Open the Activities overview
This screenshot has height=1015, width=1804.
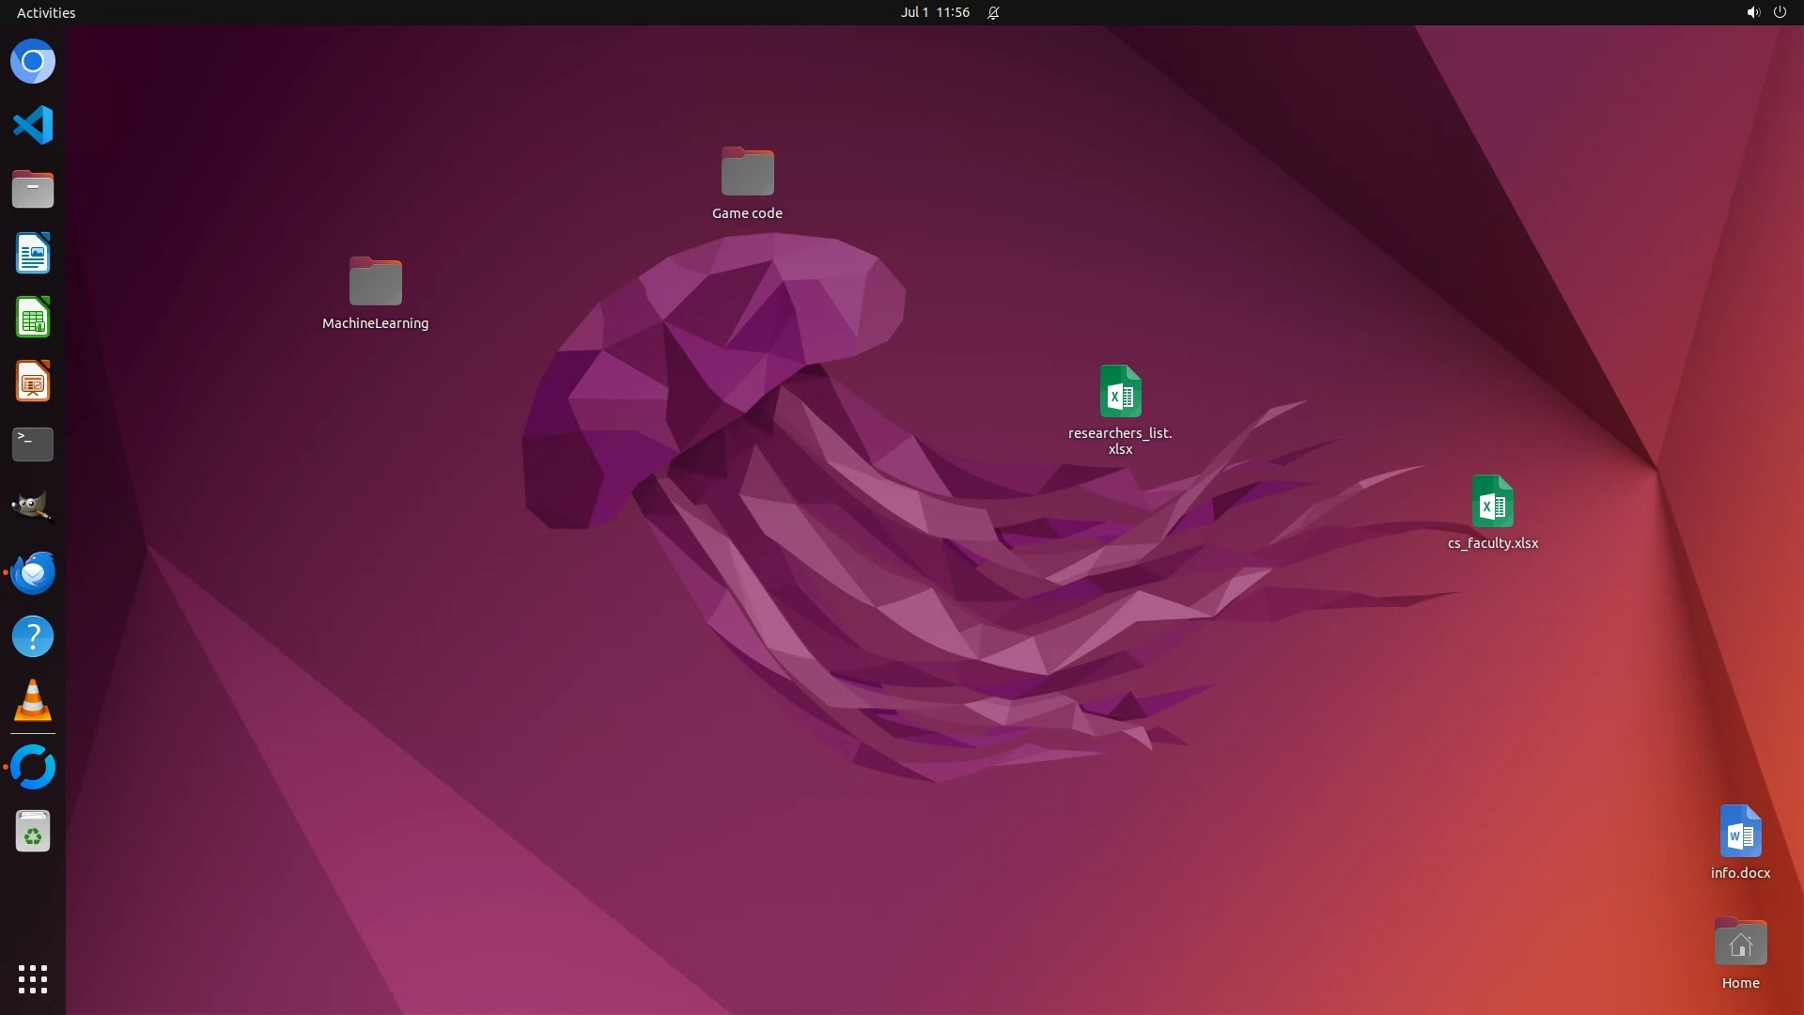pyautogui.click(x=46, y=12)
